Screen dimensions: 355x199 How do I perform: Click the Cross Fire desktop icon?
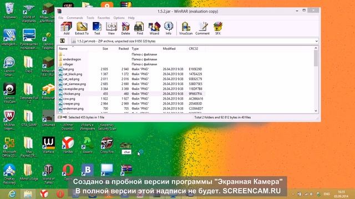[107, 145]
